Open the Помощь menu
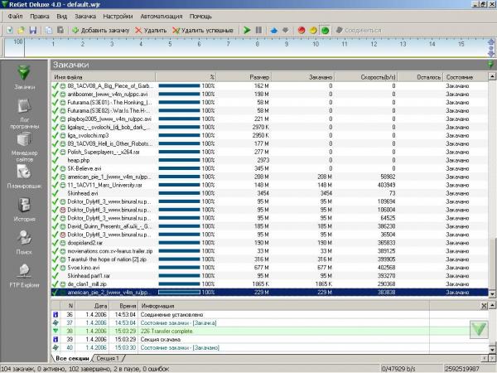 coord(200,17)
